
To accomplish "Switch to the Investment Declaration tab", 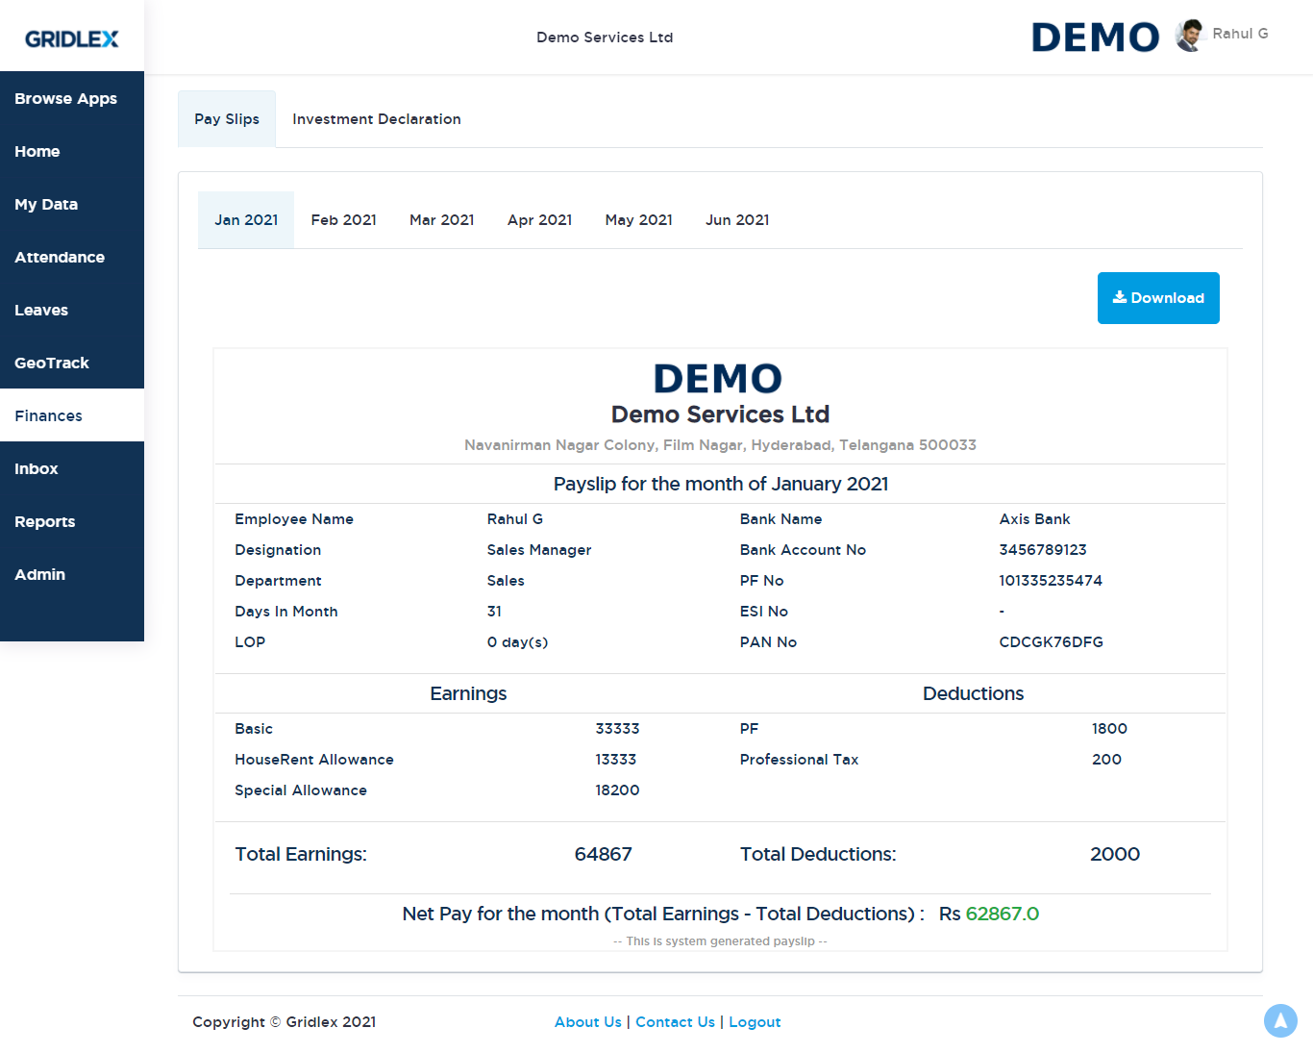I will coord(376,118).
